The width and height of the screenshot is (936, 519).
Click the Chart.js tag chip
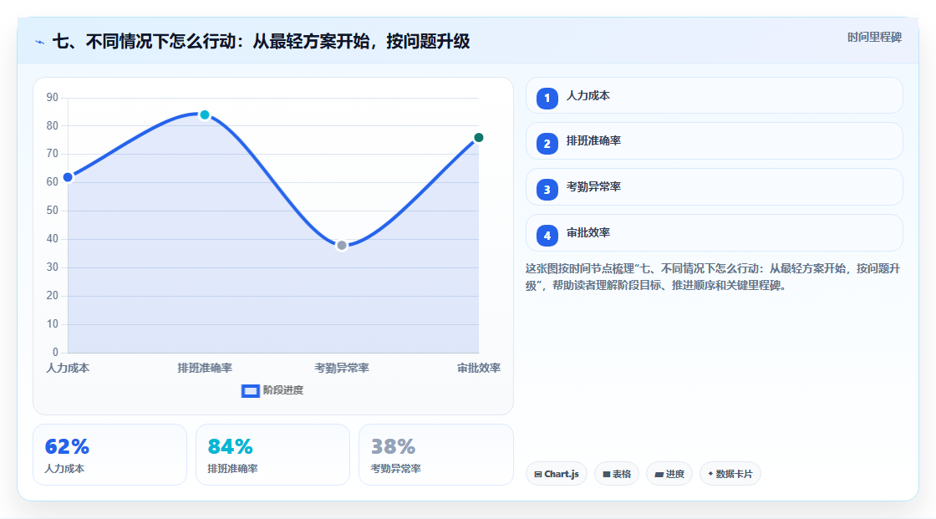pyautogui.click(x=557, y=474)
